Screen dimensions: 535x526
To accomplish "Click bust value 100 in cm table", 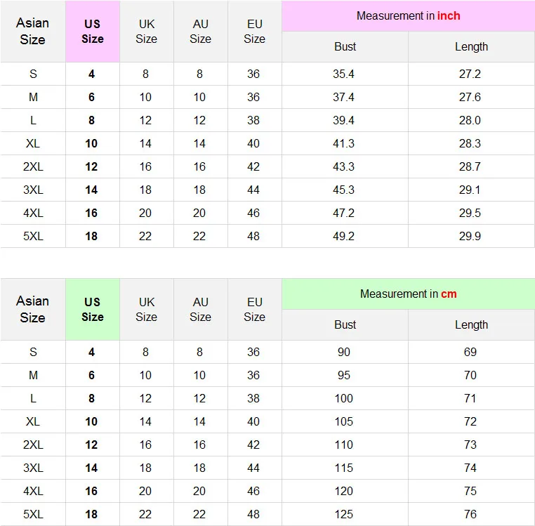I will click(x=343, y=398).
